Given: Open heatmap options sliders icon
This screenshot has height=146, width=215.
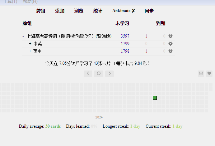Looking at the screenshot, I should point(201,74).
